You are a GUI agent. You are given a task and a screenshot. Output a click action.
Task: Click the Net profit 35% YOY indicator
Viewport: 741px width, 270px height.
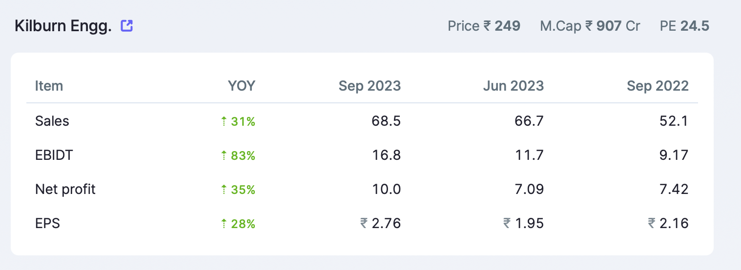(x=238, y=190)
